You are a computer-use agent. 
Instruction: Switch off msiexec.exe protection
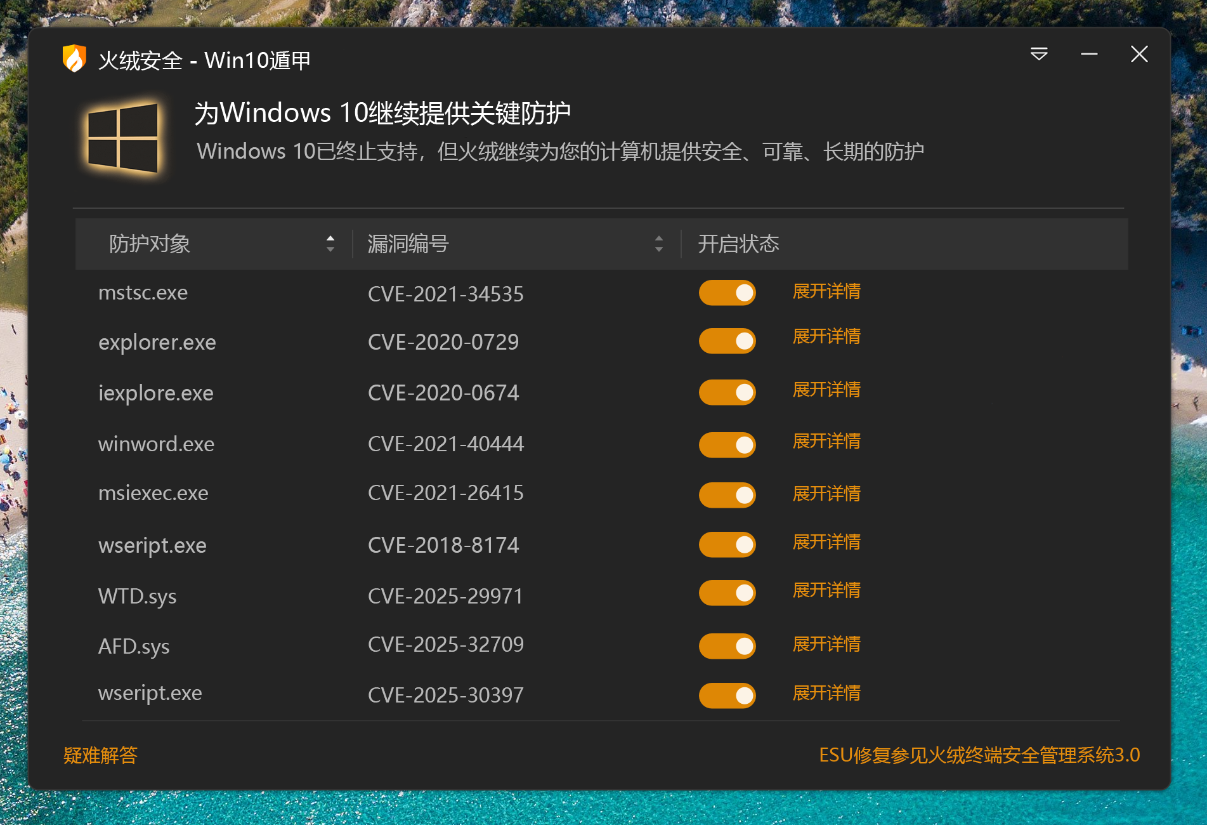click(x=727, y=495)
